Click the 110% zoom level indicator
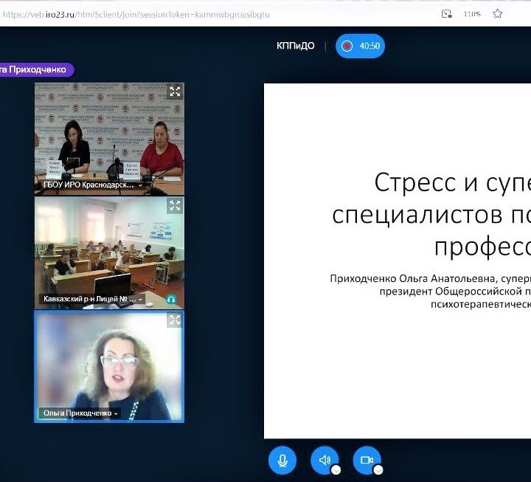Viewport: 531px width, 482px height. pos(472,13)
